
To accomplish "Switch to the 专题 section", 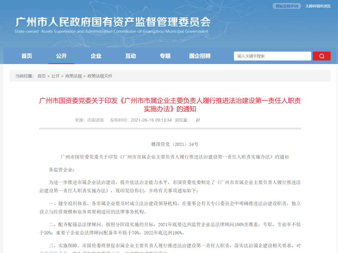I will [x=165, y=56].
